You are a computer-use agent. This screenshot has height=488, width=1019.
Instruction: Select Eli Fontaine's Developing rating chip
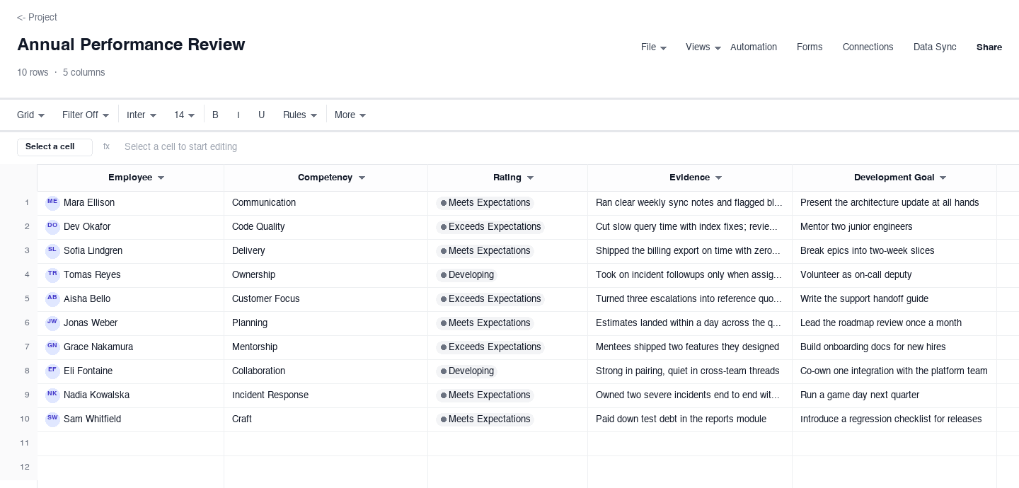(467, 371)
